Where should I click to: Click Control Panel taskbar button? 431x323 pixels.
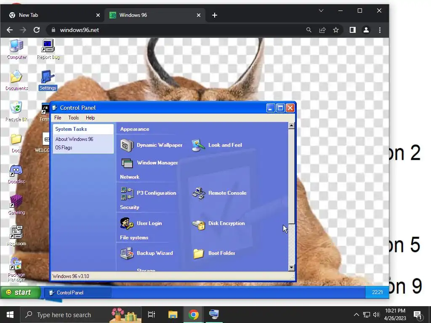tap(78, 293)
